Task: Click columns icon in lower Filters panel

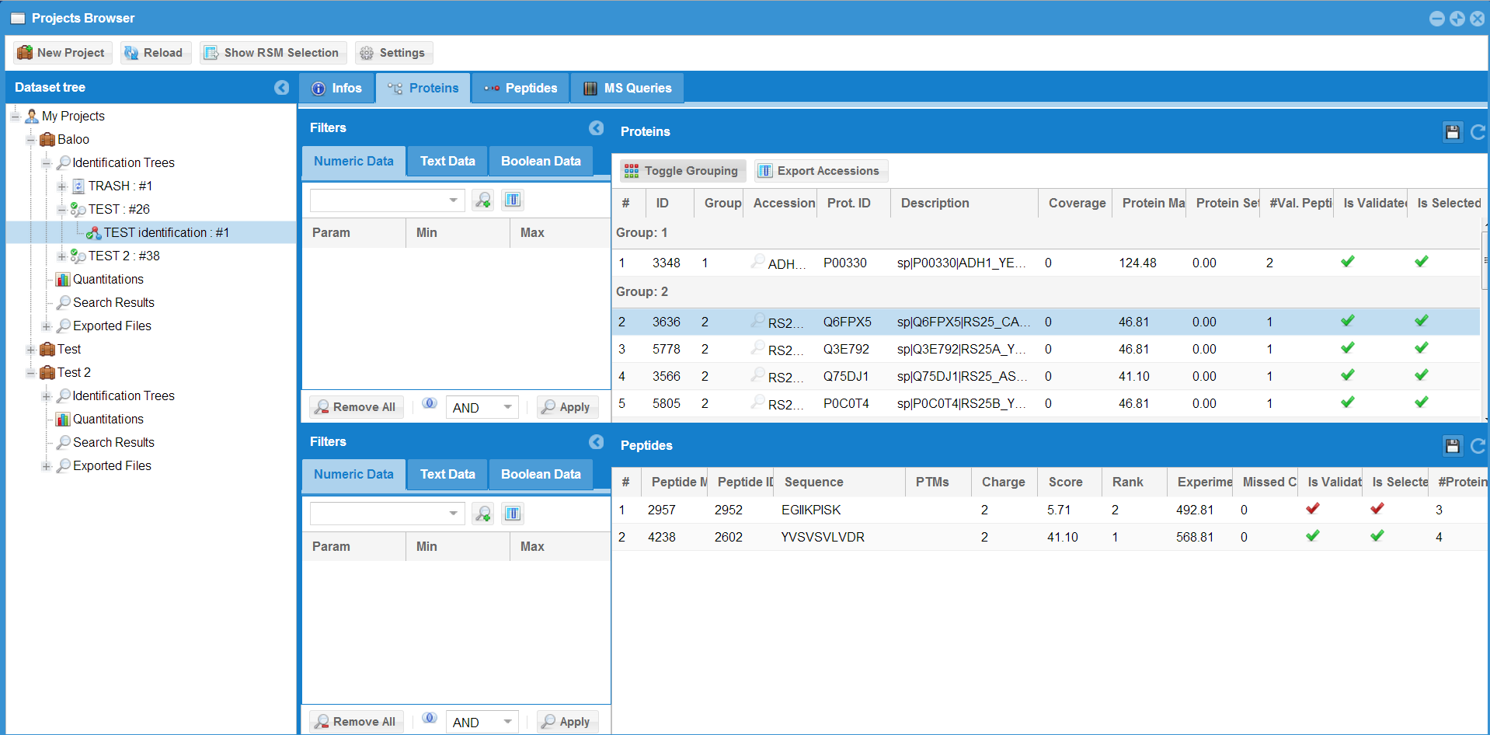Action: point(513,514)
